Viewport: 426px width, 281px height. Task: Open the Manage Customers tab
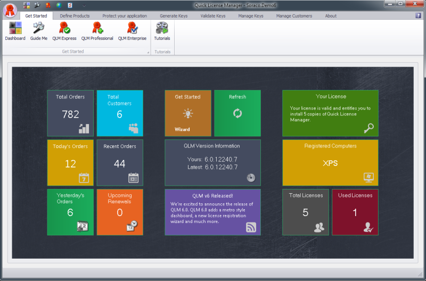coord(294,16)
